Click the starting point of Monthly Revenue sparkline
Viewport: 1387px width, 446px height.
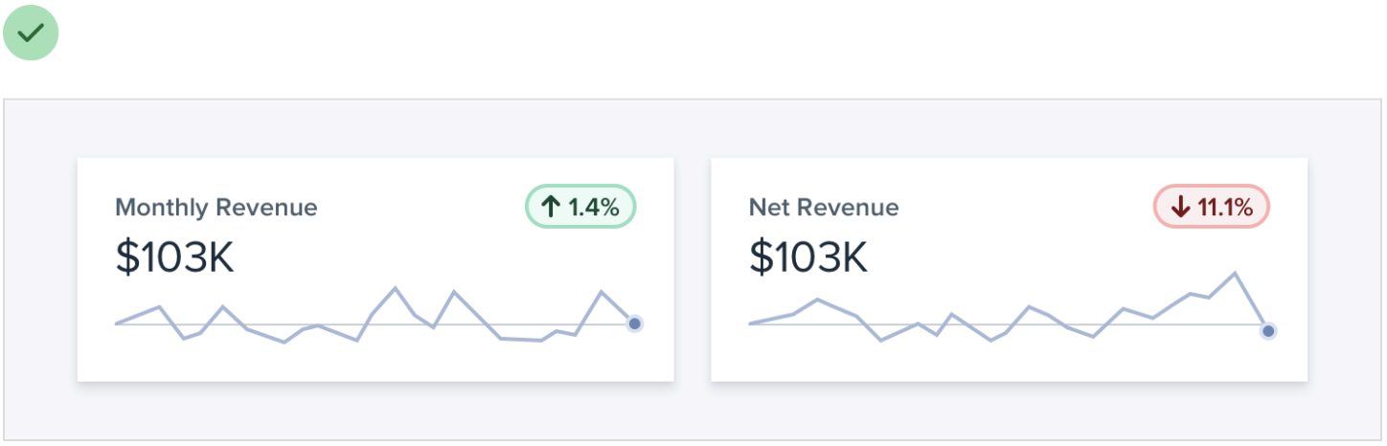point(117,323)
